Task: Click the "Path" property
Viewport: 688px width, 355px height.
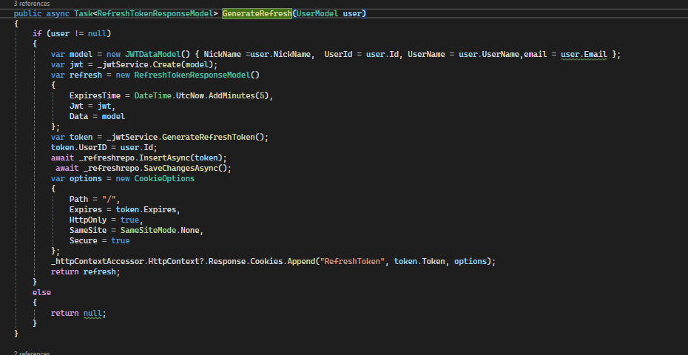Action: click(78, 199)
